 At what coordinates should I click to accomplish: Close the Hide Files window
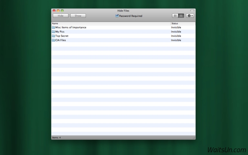point(54,11)
